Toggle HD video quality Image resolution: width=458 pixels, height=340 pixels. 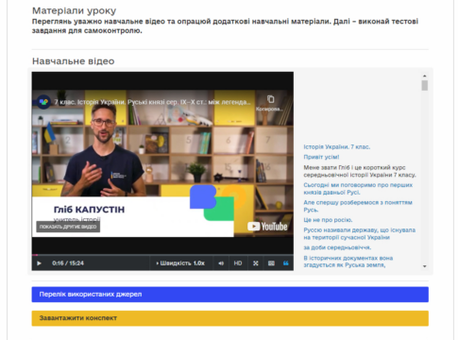coord(238,263)
